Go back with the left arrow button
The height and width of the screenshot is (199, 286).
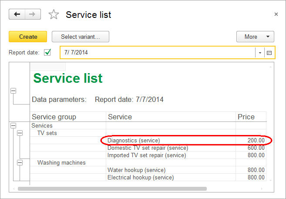coord(17,14)
